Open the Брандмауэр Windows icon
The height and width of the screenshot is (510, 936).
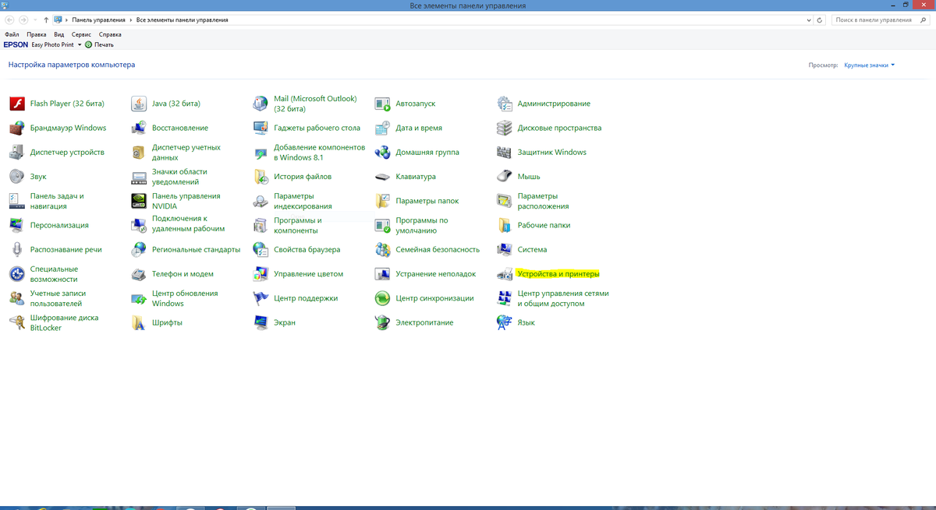tap(17, 128)
